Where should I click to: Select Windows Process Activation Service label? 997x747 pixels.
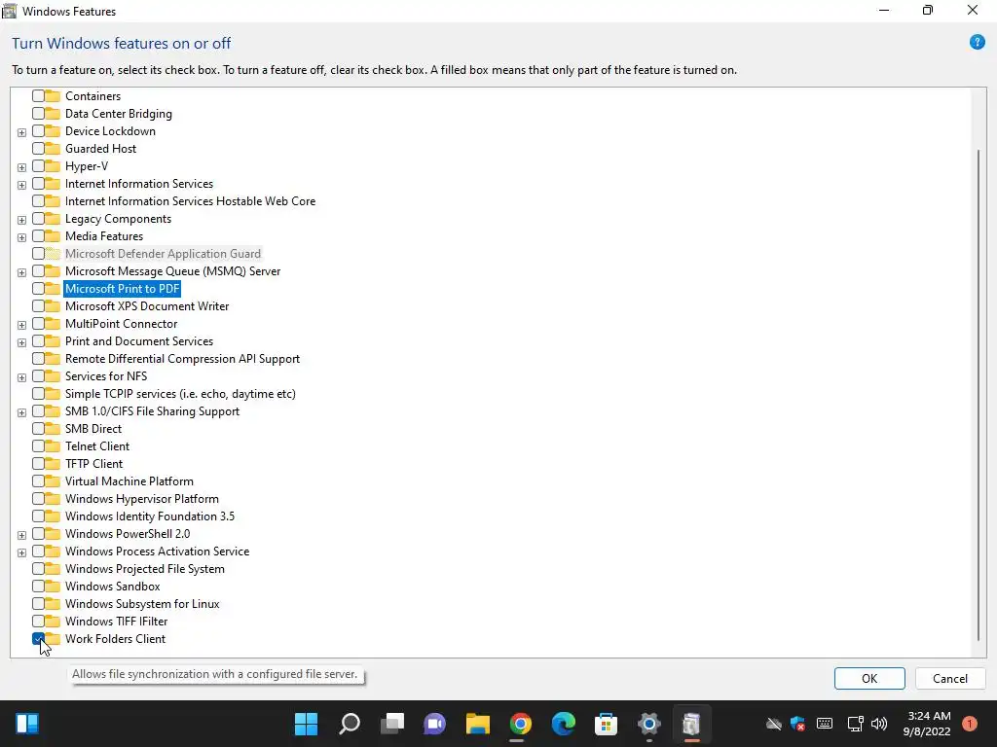(157, 551)
